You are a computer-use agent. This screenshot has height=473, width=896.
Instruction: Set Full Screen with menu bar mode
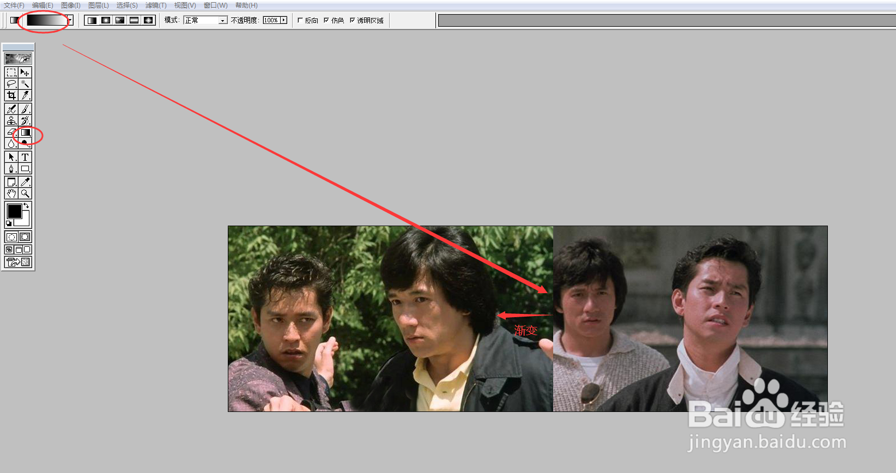pyautogui.click(x=18, y=250)
